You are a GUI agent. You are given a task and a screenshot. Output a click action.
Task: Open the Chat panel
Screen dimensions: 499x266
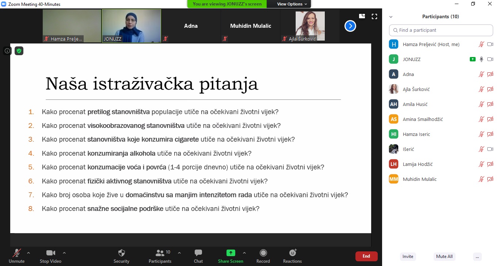click(198, 253)
